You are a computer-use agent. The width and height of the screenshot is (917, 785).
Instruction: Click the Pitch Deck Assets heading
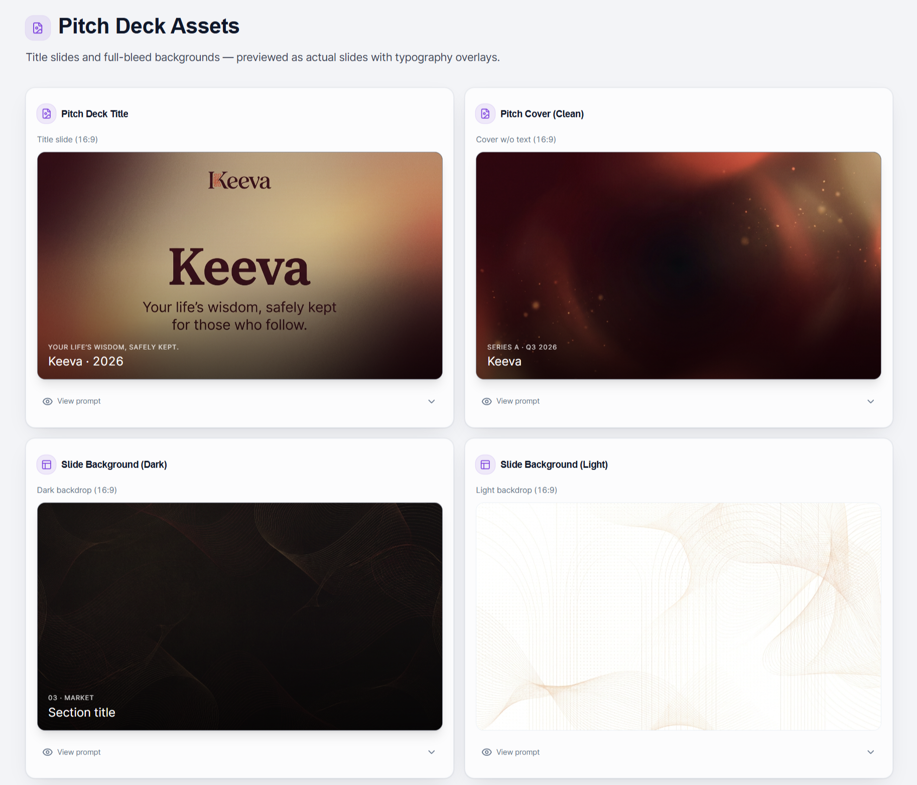(149, 26)
